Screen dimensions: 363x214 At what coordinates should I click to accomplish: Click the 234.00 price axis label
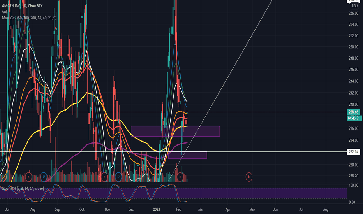coord(353,140)
